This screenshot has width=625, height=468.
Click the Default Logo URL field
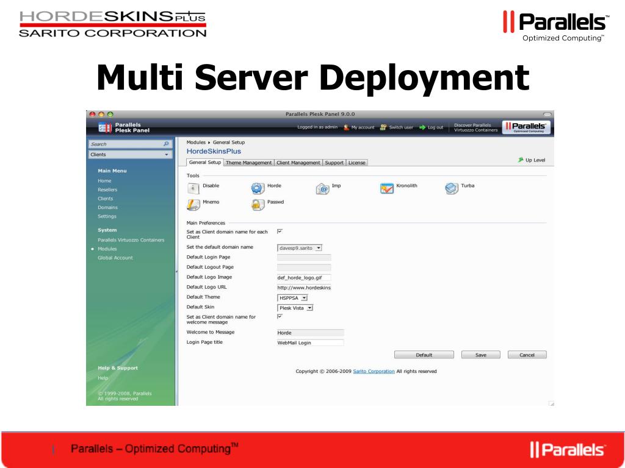click(x=304, y=288)
